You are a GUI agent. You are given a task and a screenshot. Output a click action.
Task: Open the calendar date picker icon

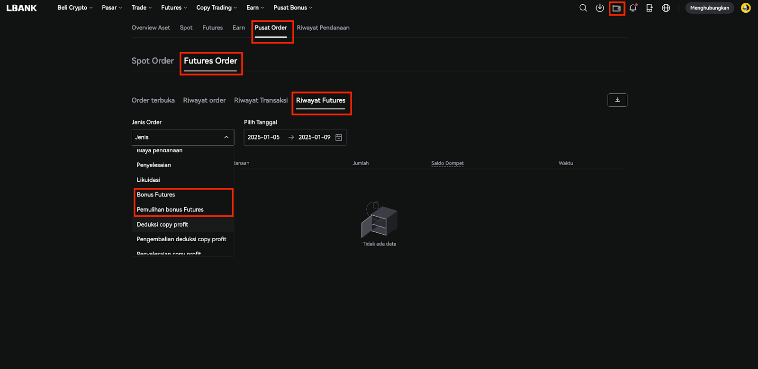coord(339,137)
